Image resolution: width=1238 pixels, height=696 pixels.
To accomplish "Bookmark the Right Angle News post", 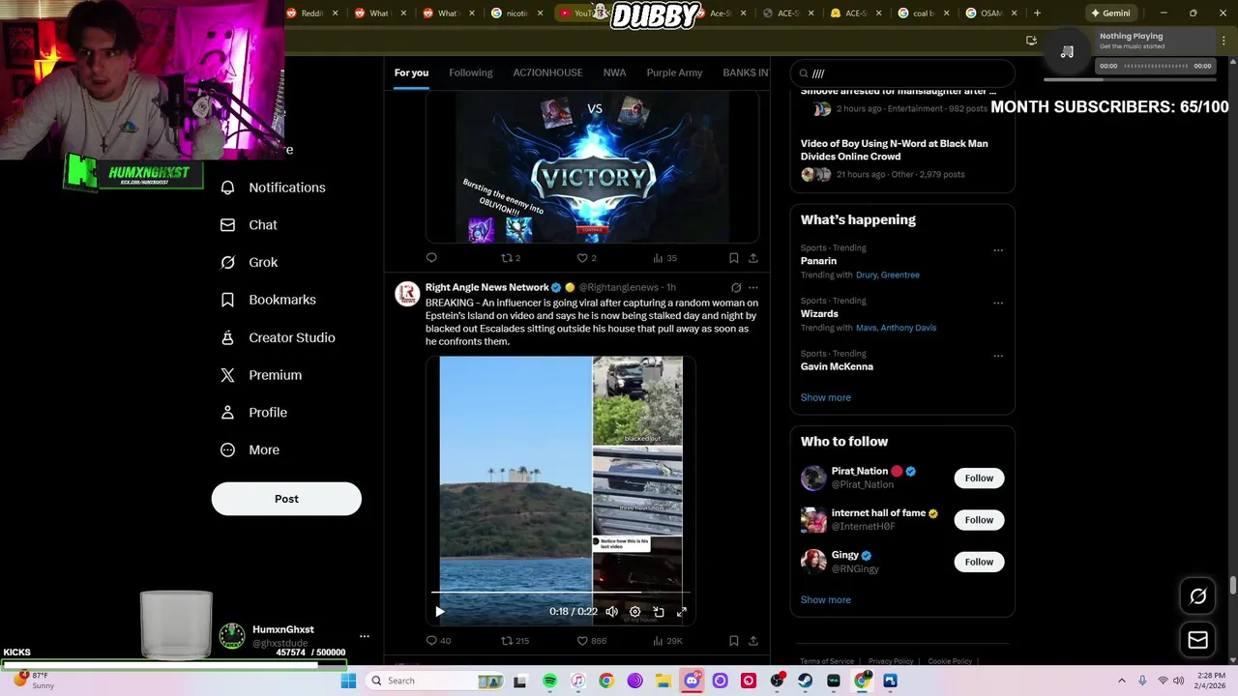I will (733, 640).
